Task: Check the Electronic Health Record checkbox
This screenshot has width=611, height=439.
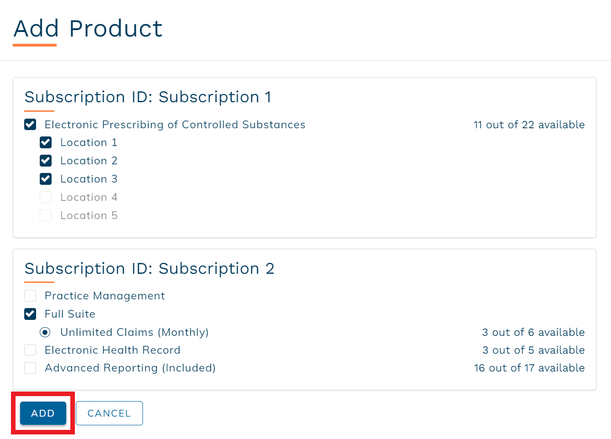Action: (x=30, y=350)
